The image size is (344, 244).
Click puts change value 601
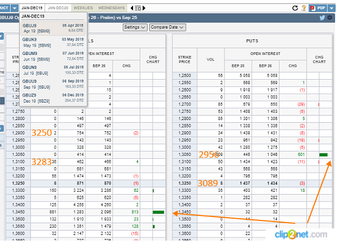pos(301,155)
